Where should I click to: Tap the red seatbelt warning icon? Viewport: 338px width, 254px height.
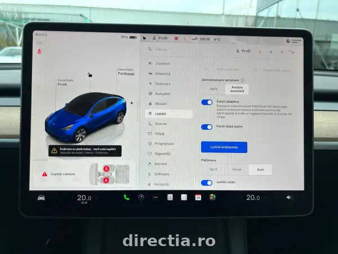pos(39,51)
